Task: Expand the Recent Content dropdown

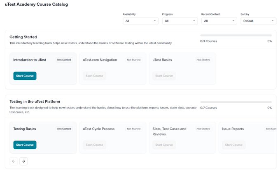Action: click(x=219, y=21)
